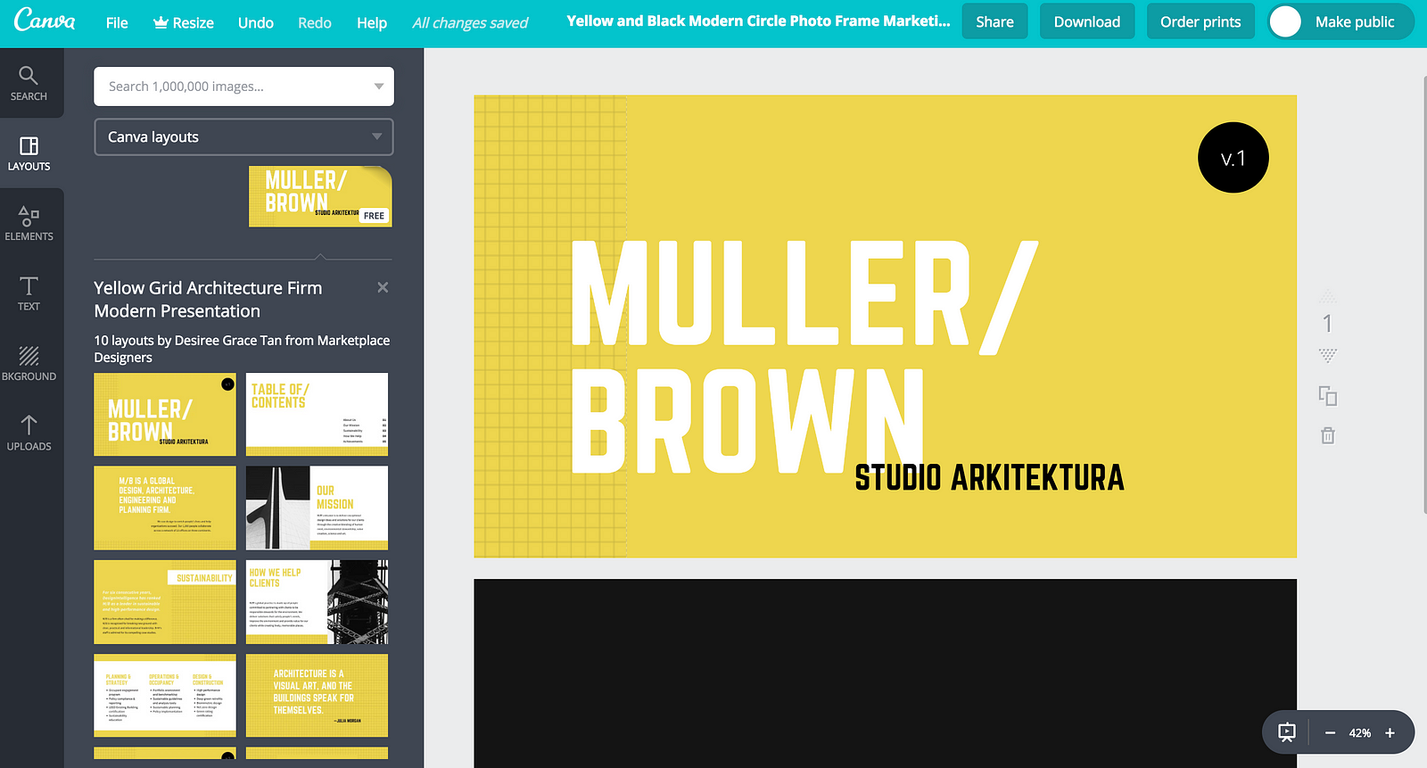Viewport: 1427px width, 768px height.
Task: Click Undo in top bar
Action: 256,22
